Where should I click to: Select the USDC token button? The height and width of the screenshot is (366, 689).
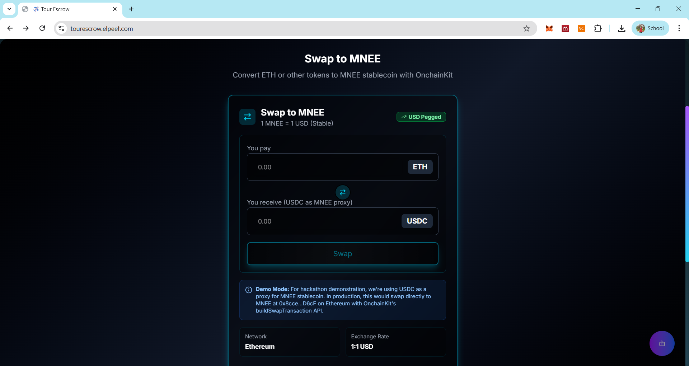(417, 221)
